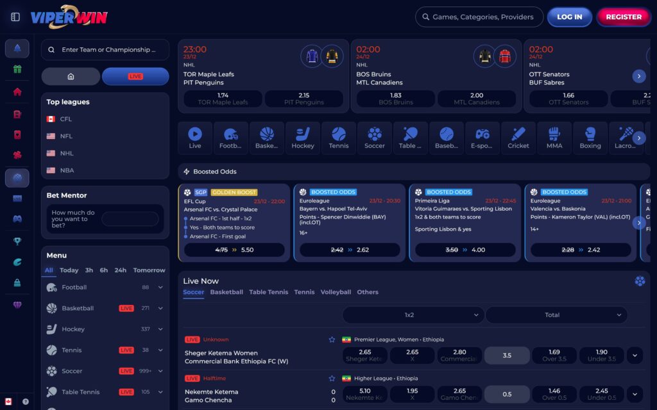Click the scroll arrow on the sports carousel

click(639, 138)
